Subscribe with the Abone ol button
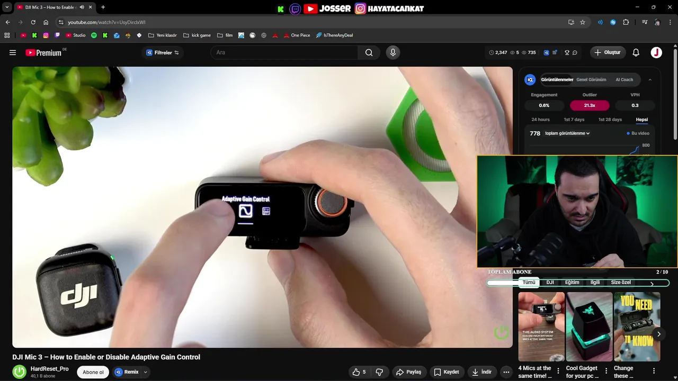 point(93,372)
